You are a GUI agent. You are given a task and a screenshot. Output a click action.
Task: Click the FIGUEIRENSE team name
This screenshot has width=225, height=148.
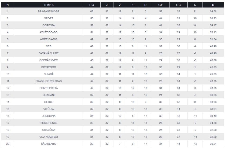(x=49, y=123)
